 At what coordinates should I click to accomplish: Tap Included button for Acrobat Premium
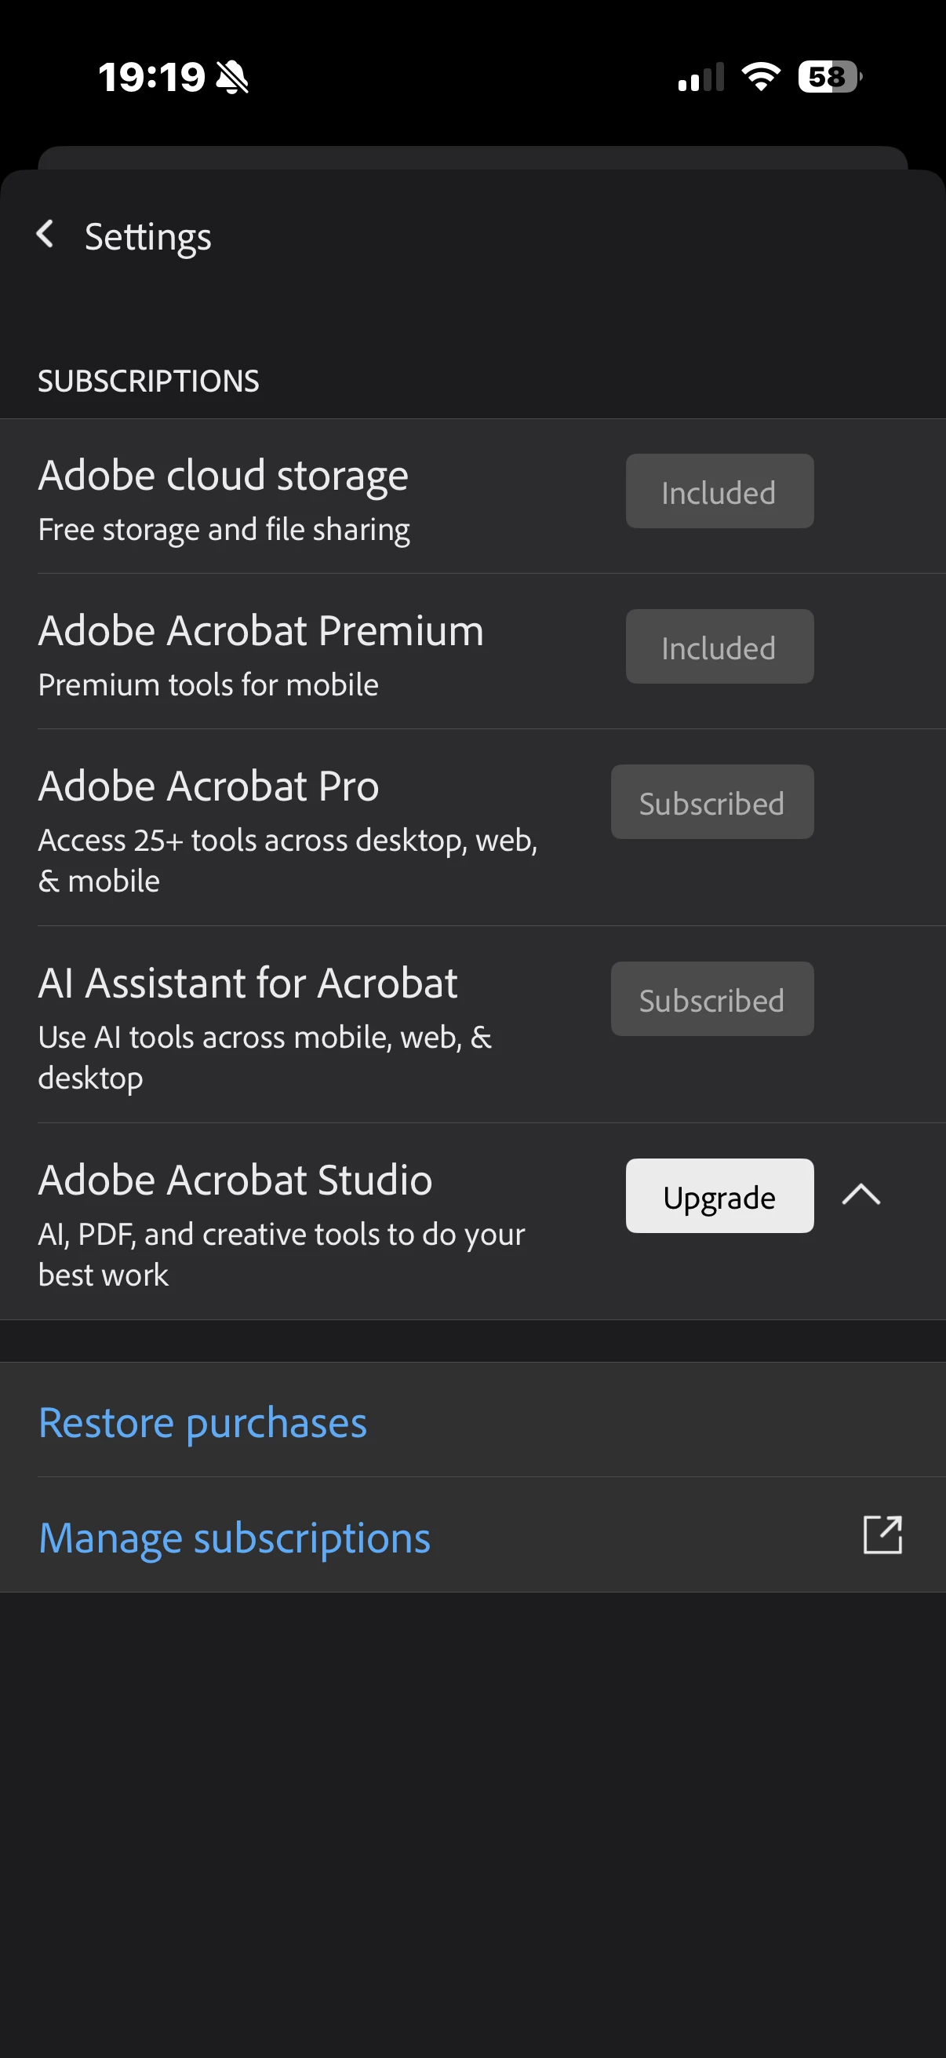[x=719, y=646]
